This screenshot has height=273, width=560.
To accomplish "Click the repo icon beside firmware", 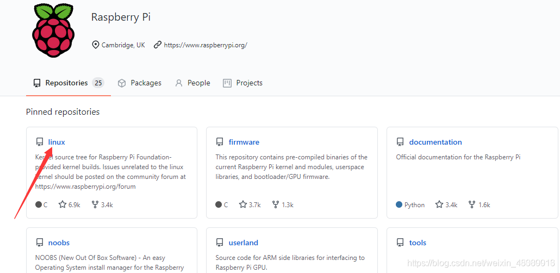I will (x=220, y=142).
